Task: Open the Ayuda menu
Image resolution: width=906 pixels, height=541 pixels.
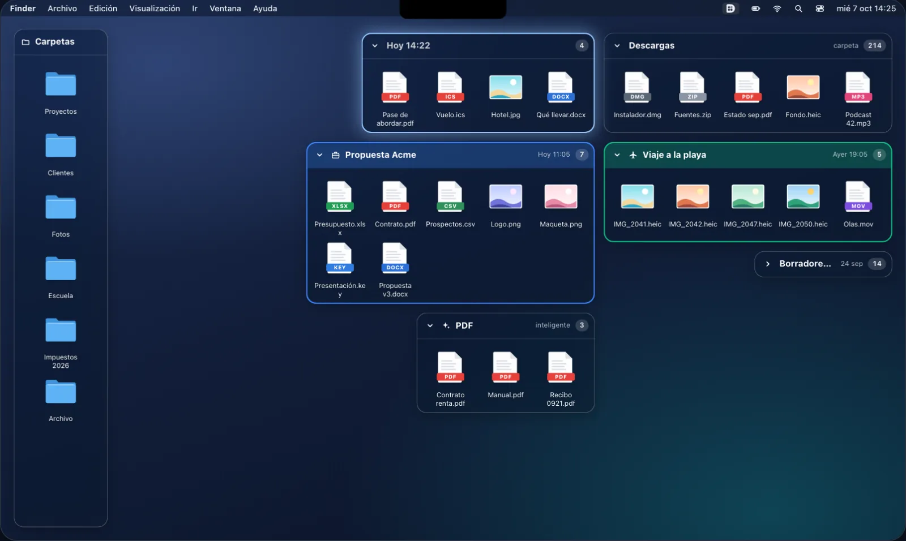Action: point(265,8)
